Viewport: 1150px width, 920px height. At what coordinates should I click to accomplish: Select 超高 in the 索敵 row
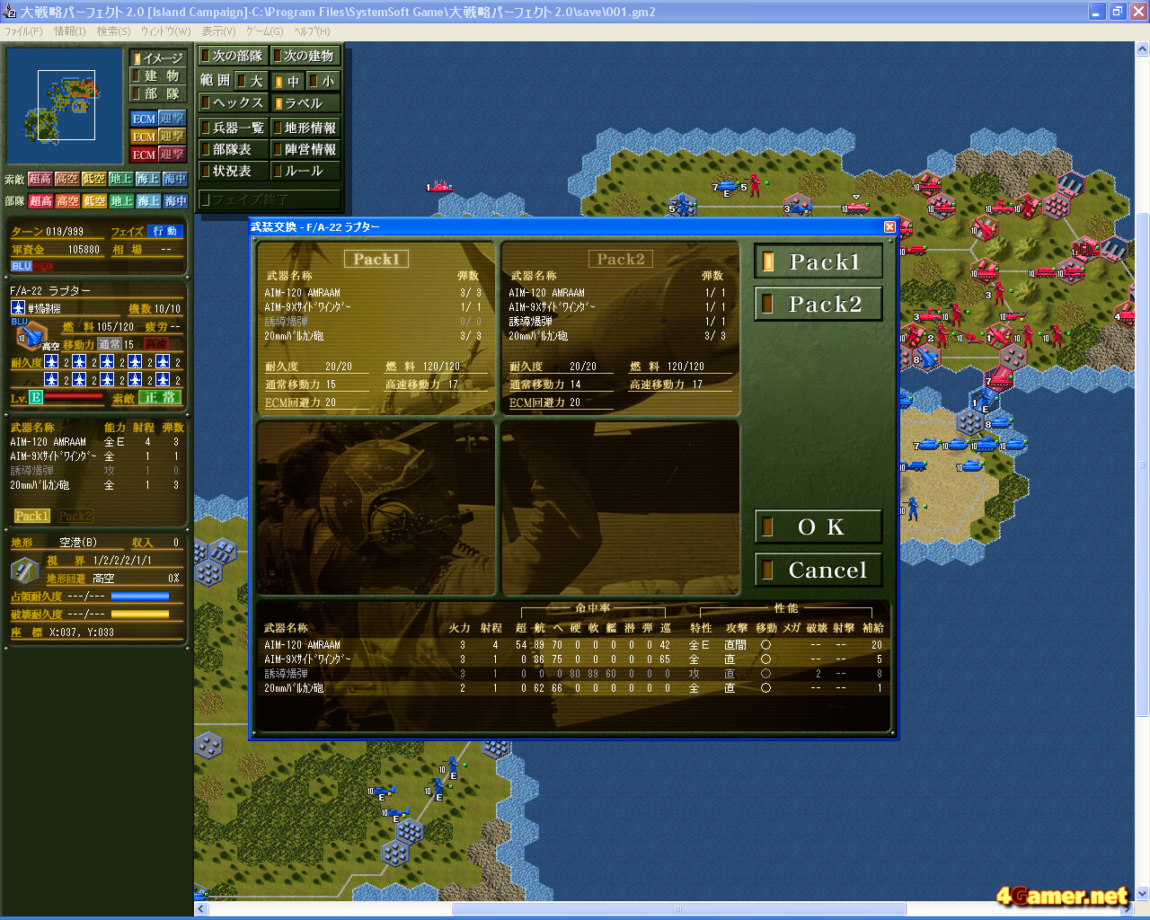coord(40,179)
